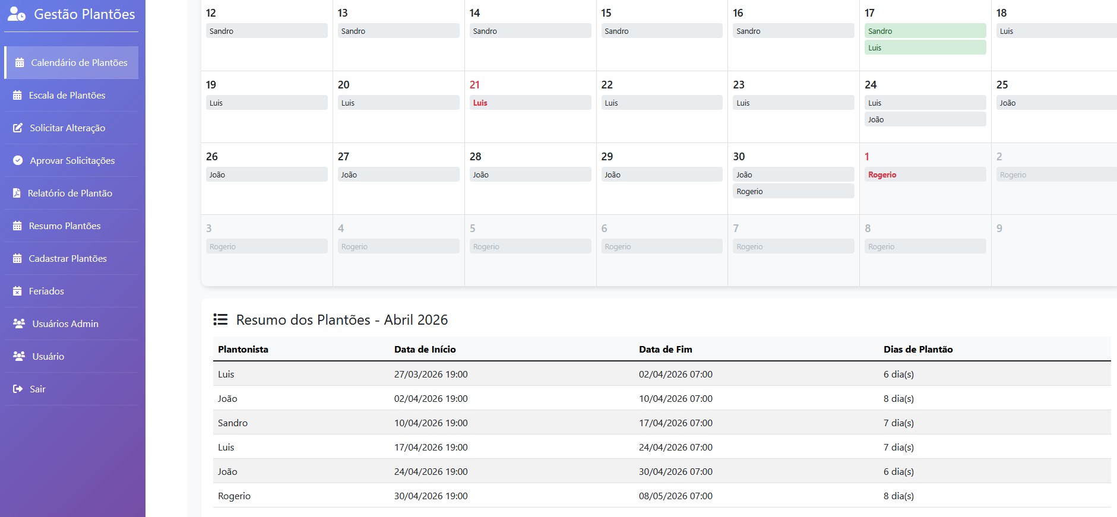1117x517 pixels.
Task: Select the green Sandro shift on day 17
Action: (925, 31)
